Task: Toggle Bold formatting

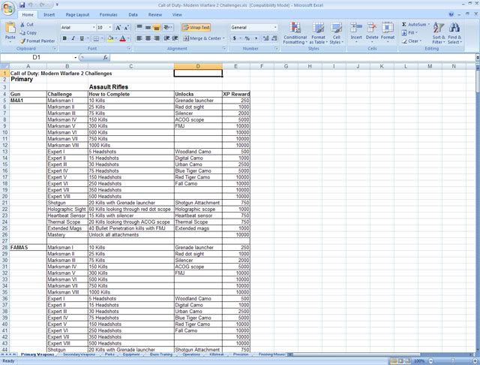Action: (64, 38)
